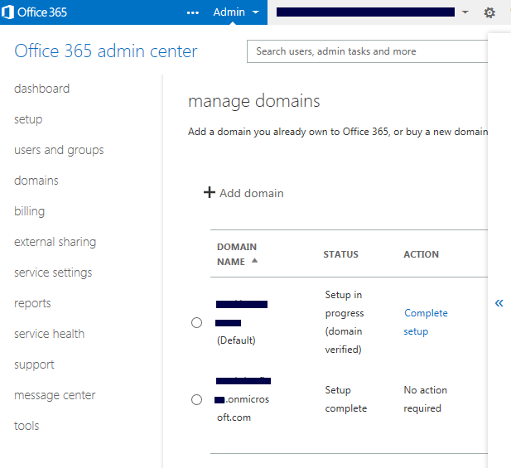Click in the search users input field
Viewport: 511px width, 468px height.
tap(367, 51)
